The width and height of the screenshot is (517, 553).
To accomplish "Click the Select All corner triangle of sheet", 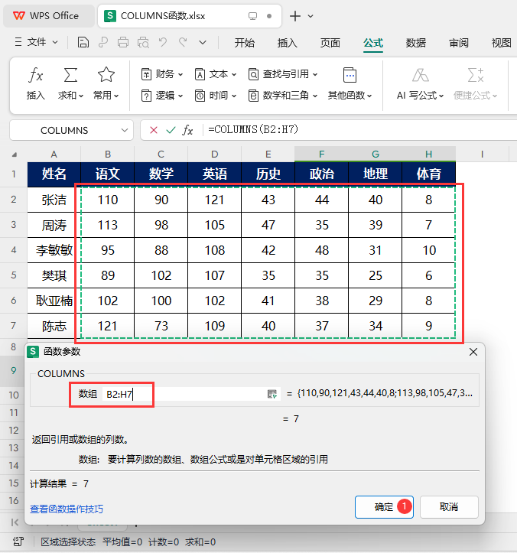I will tap(15, 155).
